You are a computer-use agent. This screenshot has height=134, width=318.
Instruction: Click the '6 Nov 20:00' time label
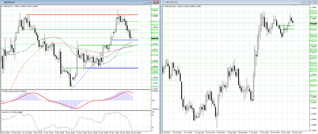(60, 132)
